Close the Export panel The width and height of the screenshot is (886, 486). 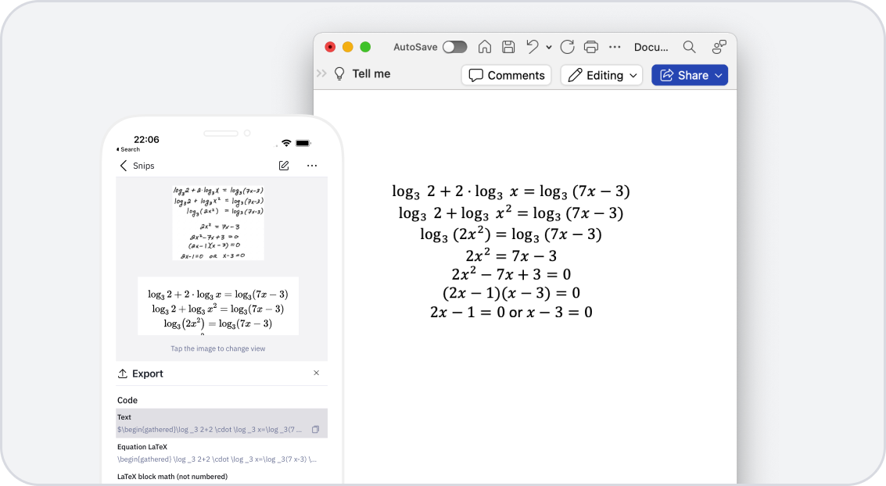(x=317, y=373)
